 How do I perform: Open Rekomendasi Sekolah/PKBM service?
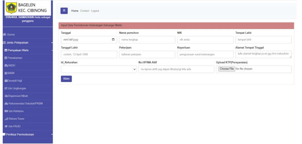(28, 104)
